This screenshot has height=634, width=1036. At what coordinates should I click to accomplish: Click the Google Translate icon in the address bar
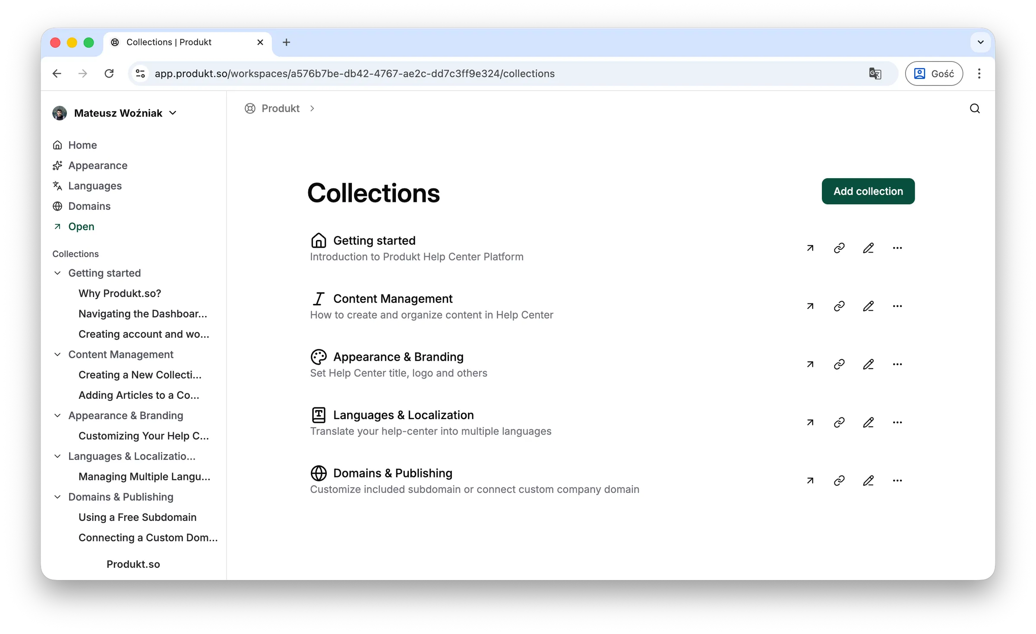point(875,73)
